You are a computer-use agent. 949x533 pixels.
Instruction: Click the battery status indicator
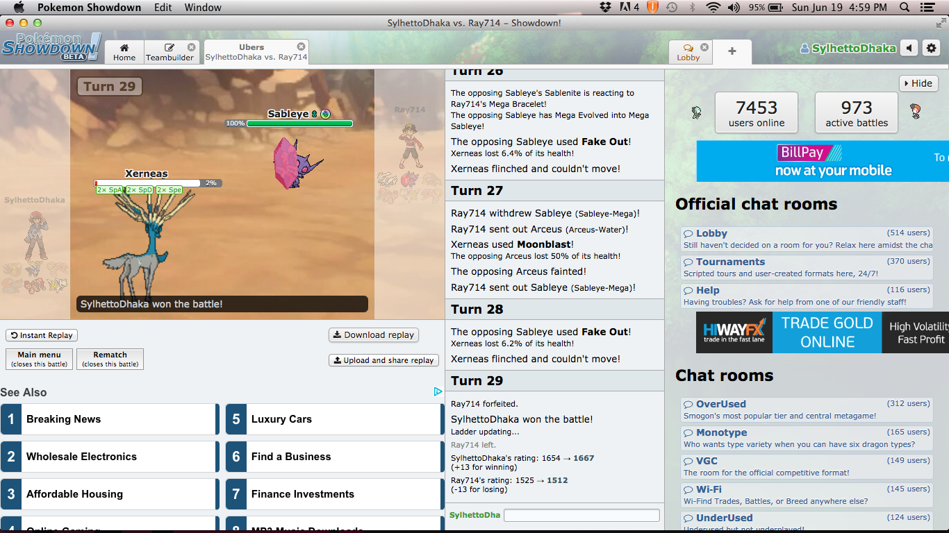coord(765,8)
